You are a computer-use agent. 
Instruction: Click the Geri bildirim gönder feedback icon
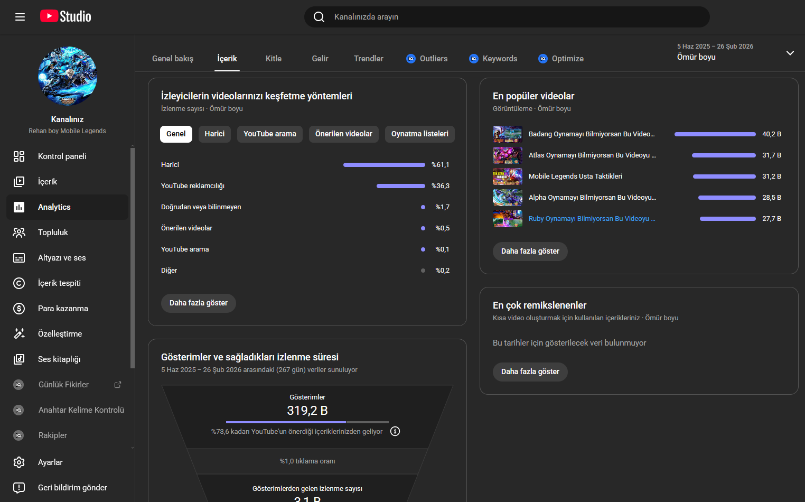pyautogui.click(x=19, y=488)
